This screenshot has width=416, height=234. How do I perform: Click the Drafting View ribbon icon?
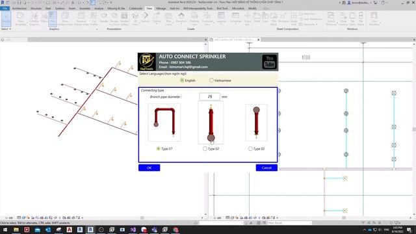point(194,19)
